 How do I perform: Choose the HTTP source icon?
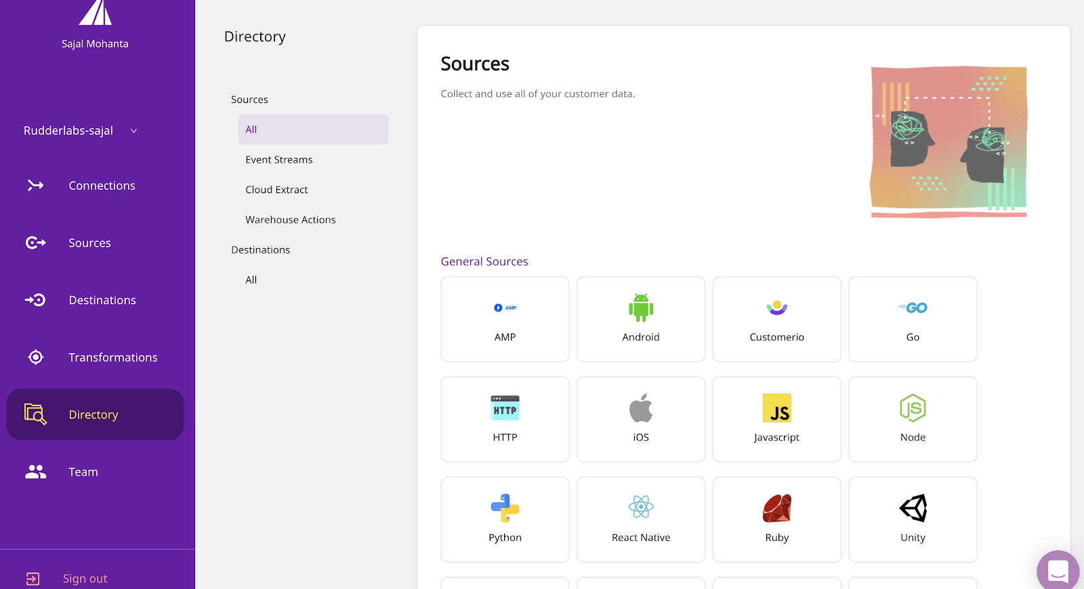505,408
